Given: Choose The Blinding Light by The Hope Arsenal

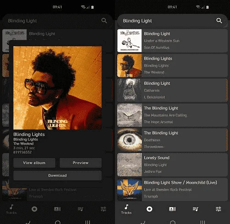Looking at the screenshot, I should click(172, 115).
